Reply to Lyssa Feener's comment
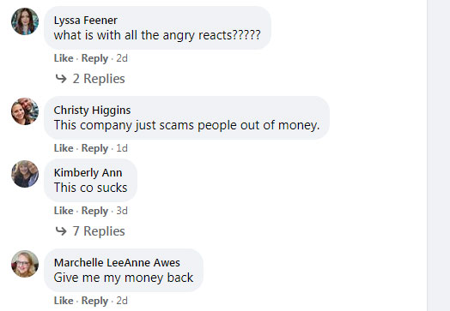The image size is (450, 311). 94,58
